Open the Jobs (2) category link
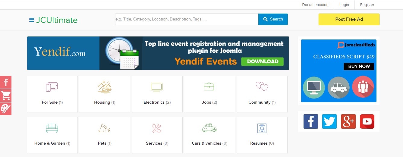403x157 pixels. tap(209, 102)
